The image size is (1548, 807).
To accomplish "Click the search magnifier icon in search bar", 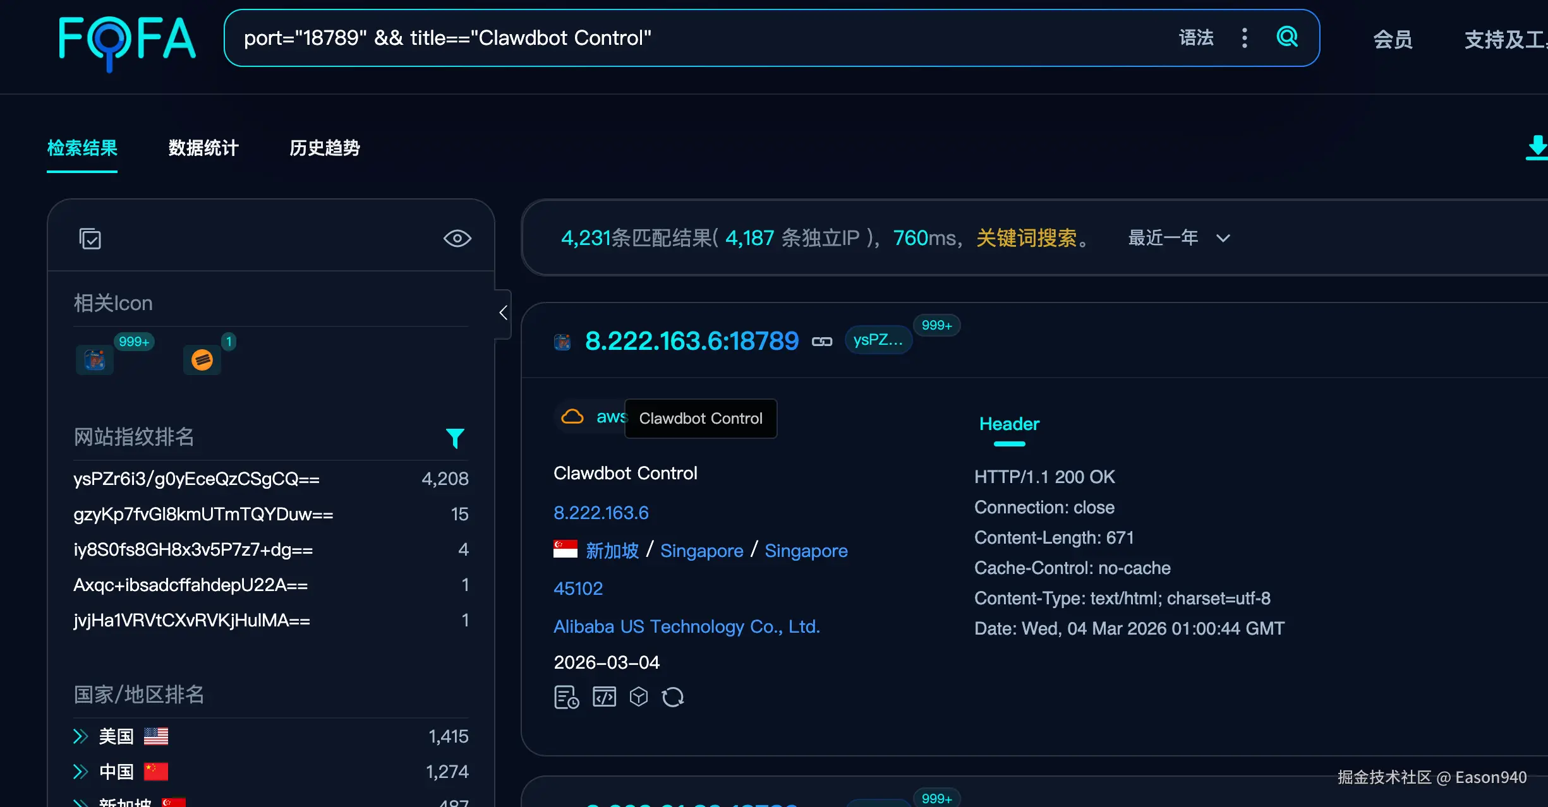I will point(1286,38).
